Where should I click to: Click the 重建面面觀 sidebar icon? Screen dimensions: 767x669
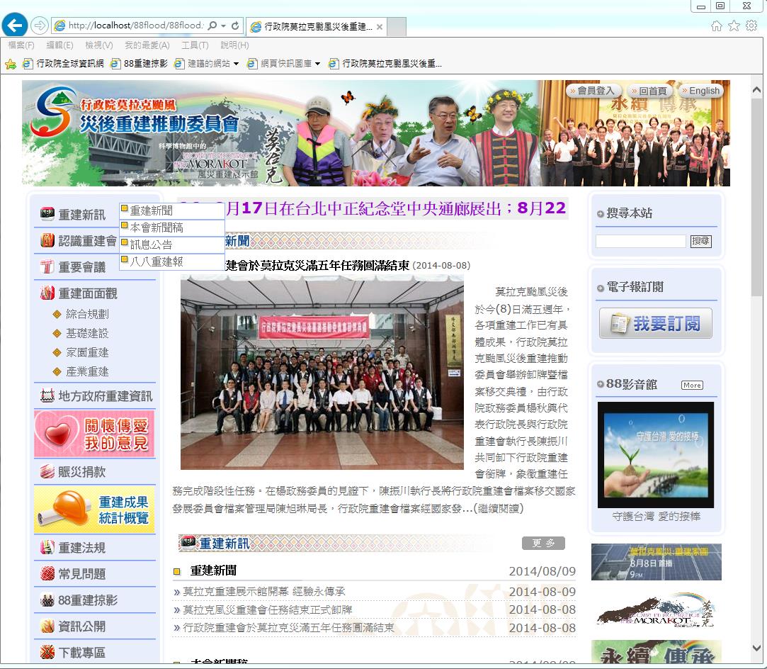47,293
